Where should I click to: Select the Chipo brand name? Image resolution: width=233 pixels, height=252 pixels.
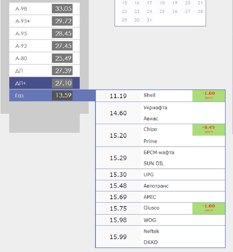click(x=150, y=129)
